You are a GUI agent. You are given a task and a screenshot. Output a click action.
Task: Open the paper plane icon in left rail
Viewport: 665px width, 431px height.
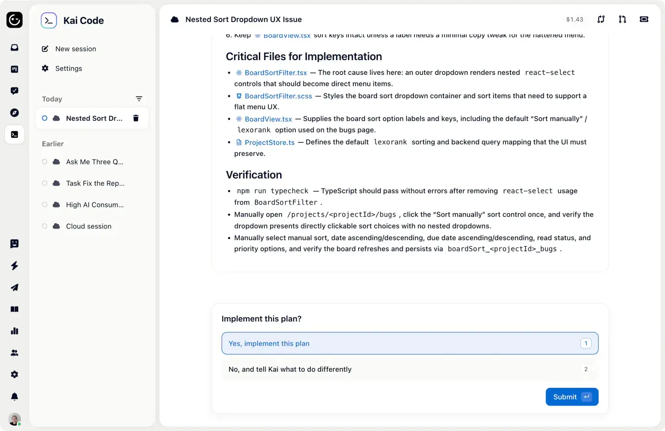click(14, 287)
